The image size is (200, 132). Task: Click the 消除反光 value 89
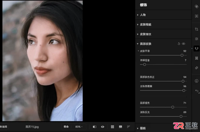185,112
